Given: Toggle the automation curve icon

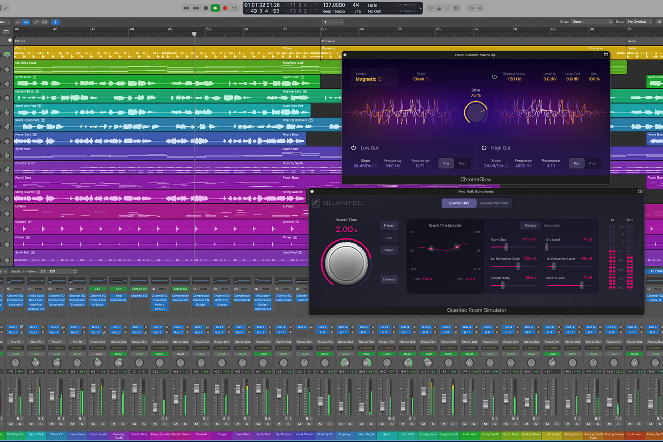Looking at the screenshot, I should click(36, 22).
